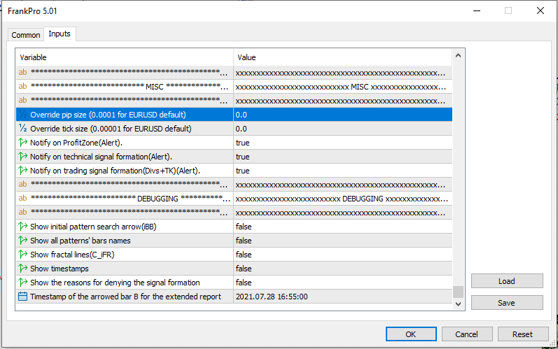558x349 pixels.
Task: Select the Inputs tab
Action: (x=59, y=34)
